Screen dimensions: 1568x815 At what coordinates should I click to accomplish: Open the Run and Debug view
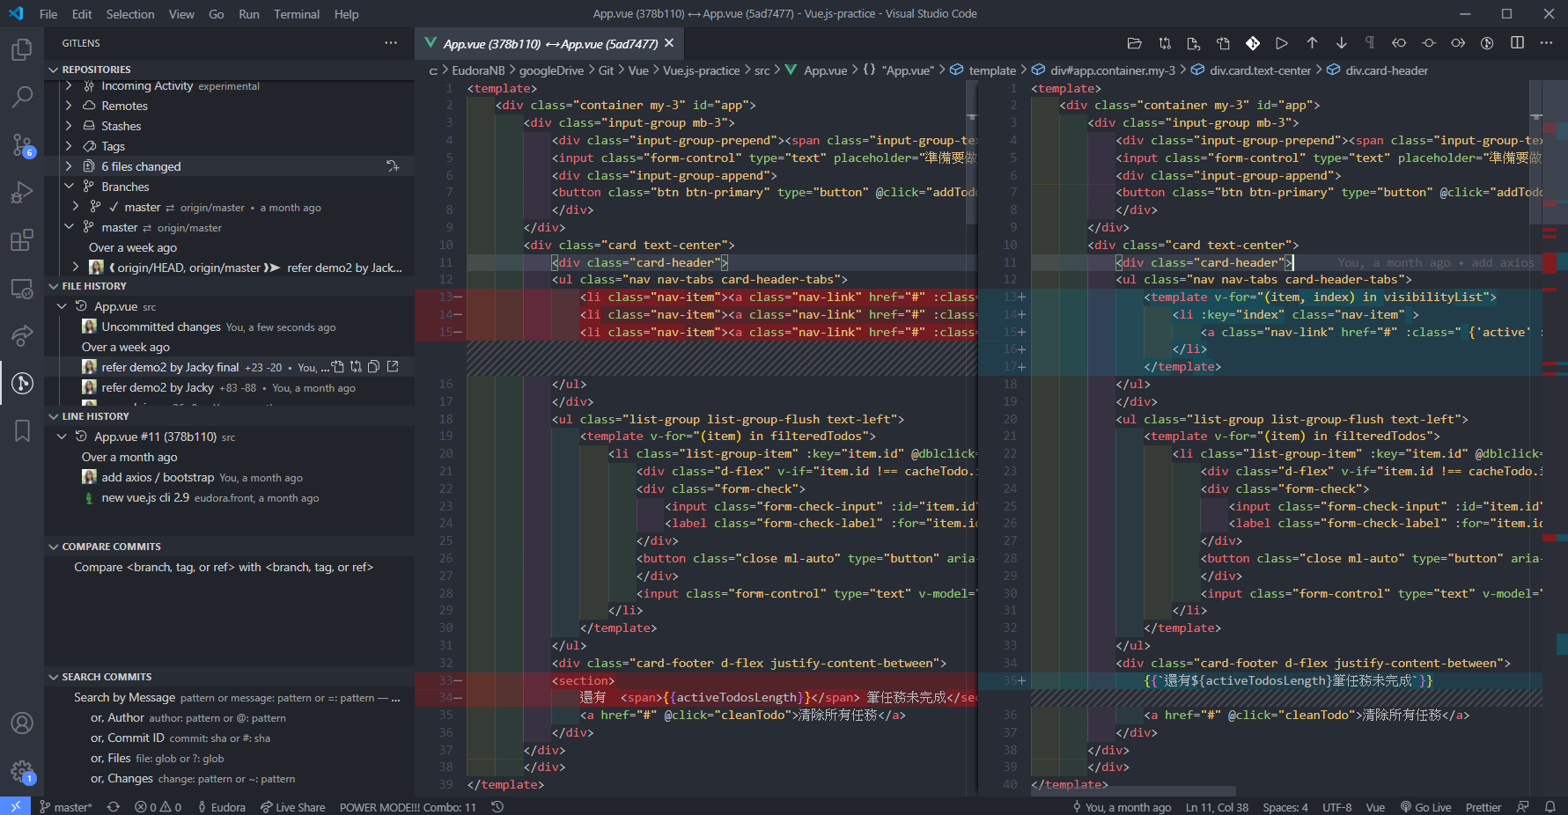tap(22, 192)
